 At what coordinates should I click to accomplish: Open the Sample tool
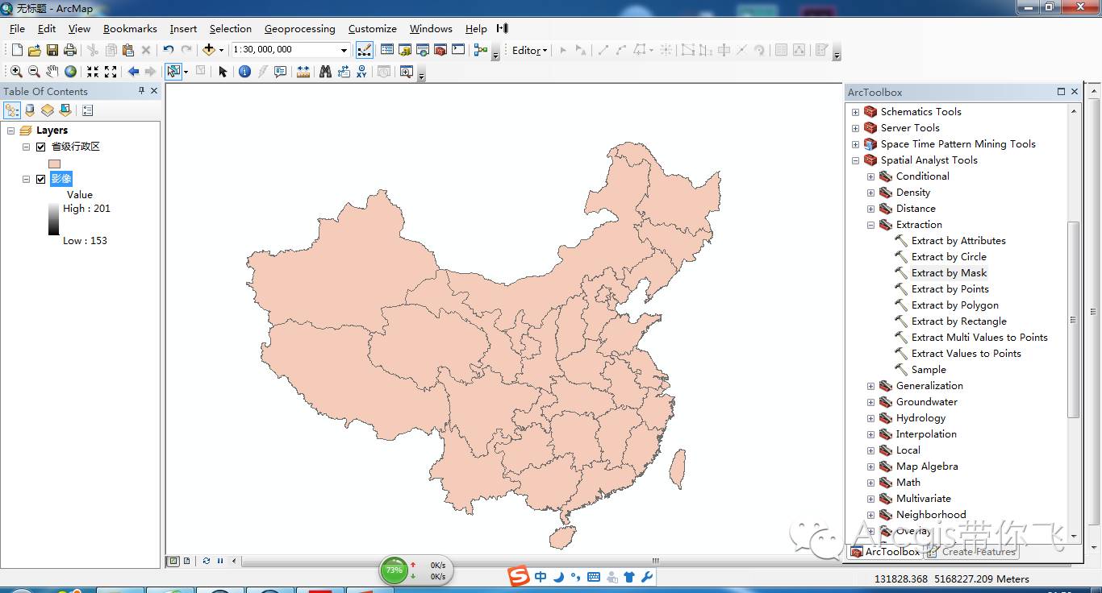pyautogui.click(x=929, y=370)
